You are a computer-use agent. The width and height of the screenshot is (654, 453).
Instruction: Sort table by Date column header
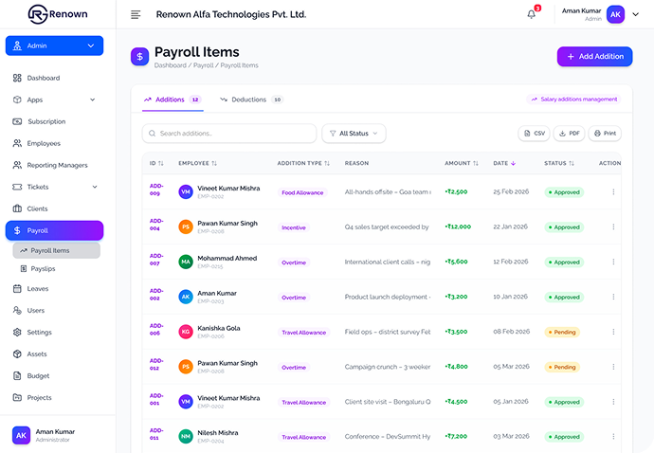504,163
